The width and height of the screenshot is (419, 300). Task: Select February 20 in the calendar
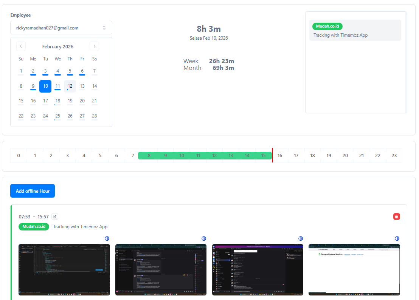tap(82, 101)
